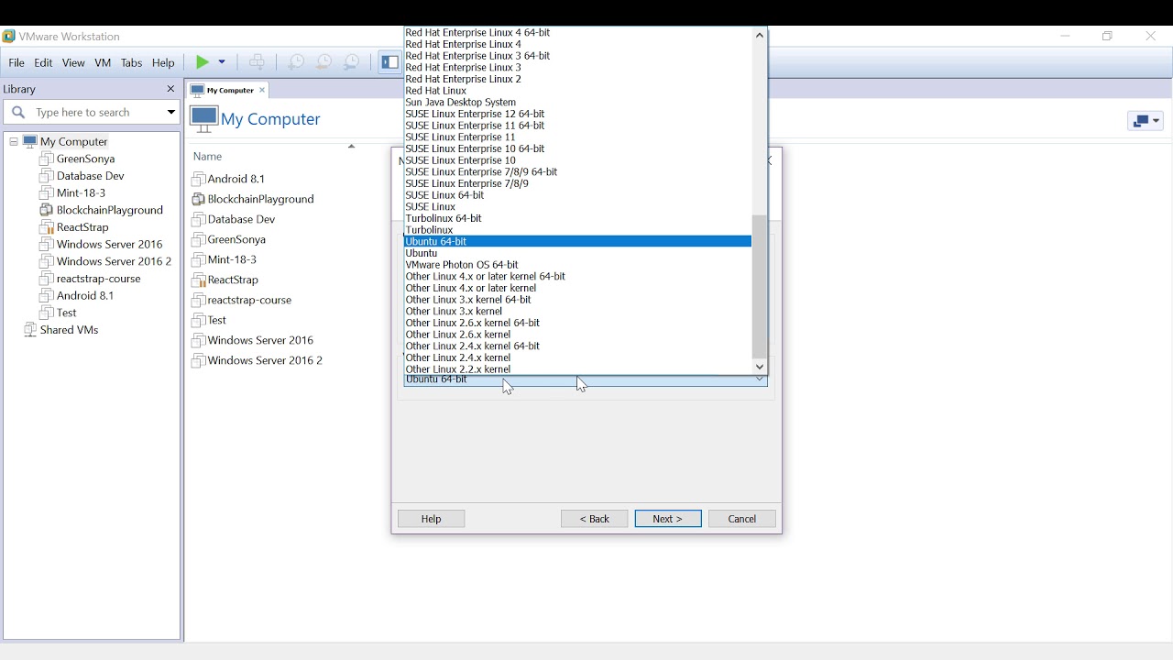Click the Database Dev VM icon in list
The image size is (1173, 660).
199,220
